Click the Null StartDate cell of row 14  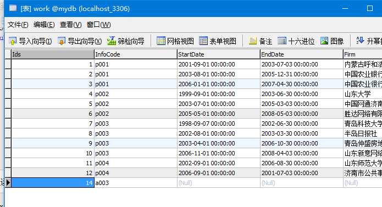tap(219, 183)
